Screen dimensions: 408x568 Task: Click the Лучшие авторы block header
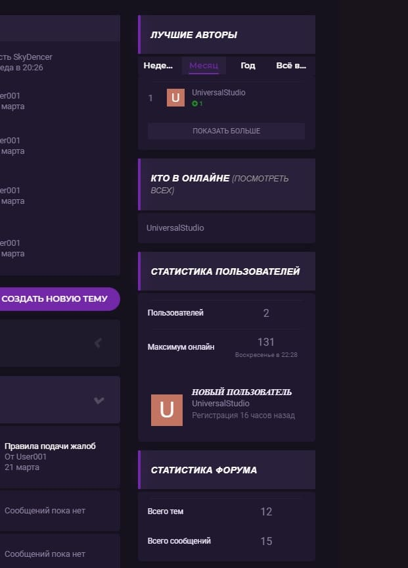(194, 35)
